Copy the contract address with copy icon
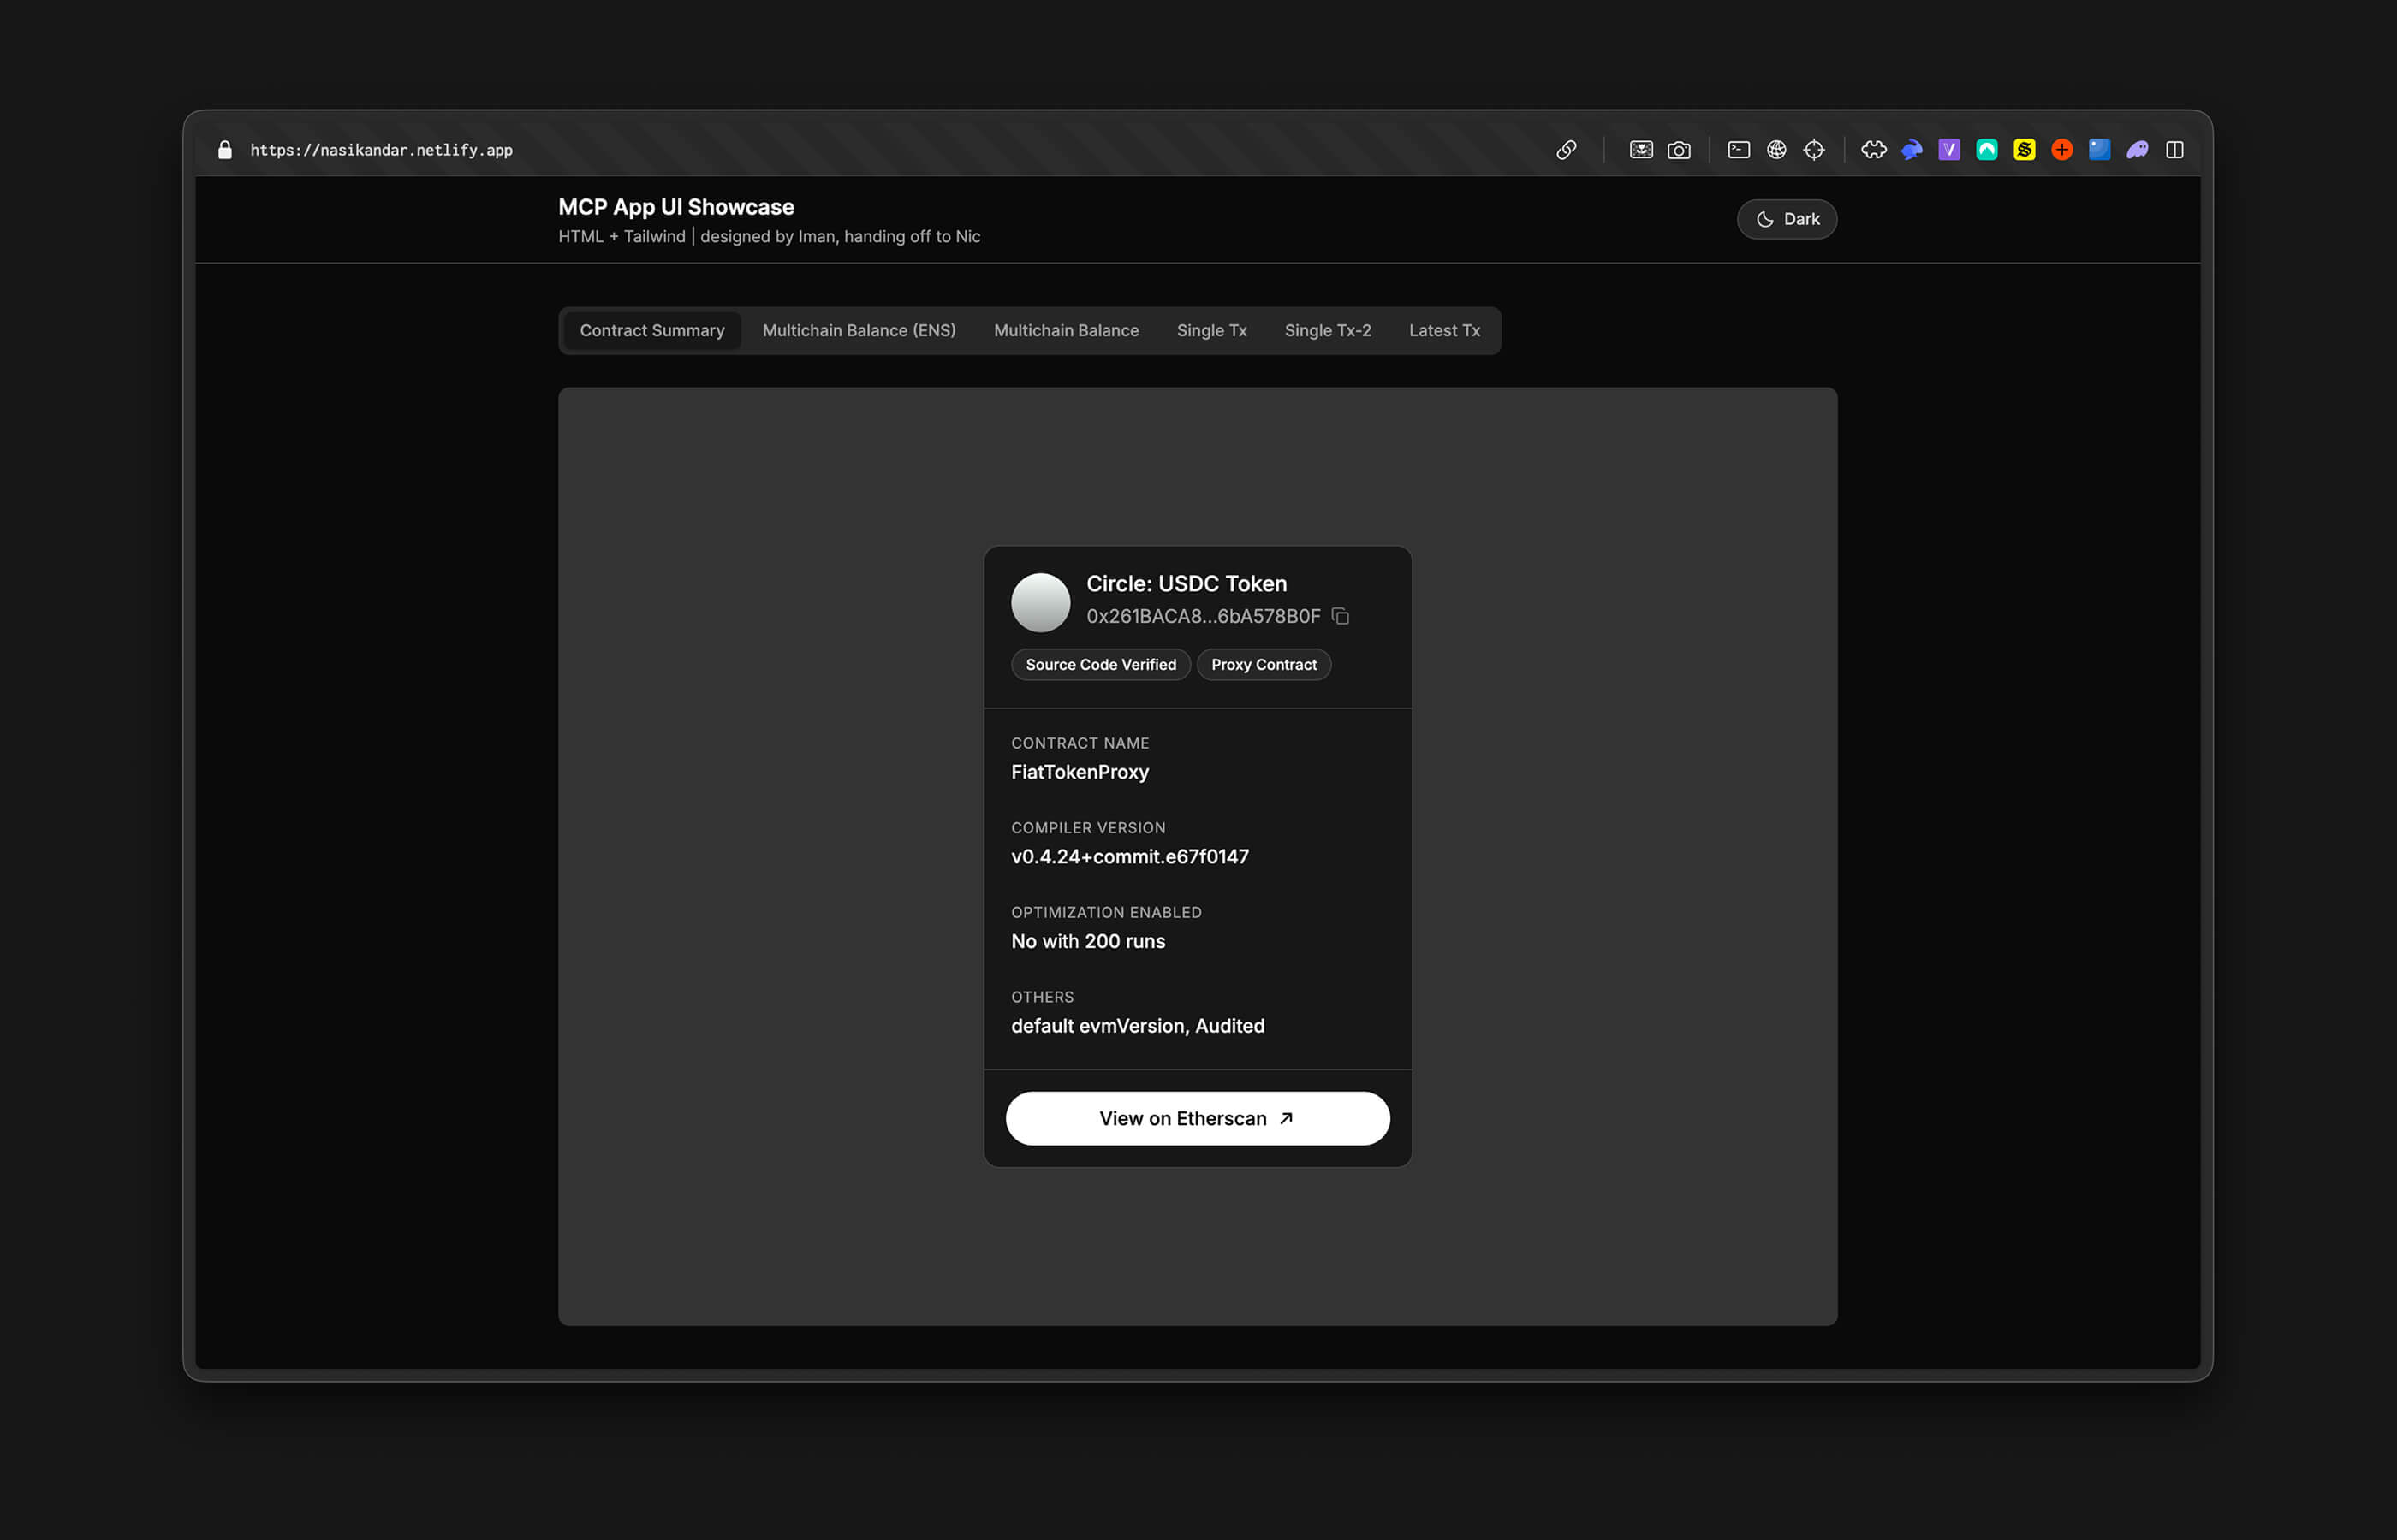This screenshot has width=2397, height=1540. [x=1341, y=616]
